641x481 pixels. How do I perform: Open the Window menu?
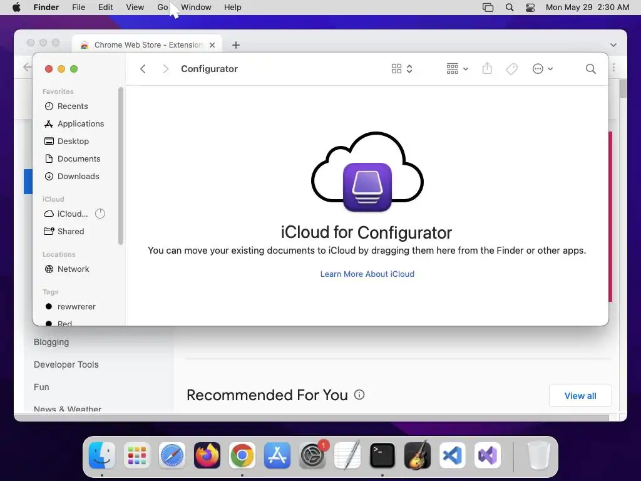[196, 8]
